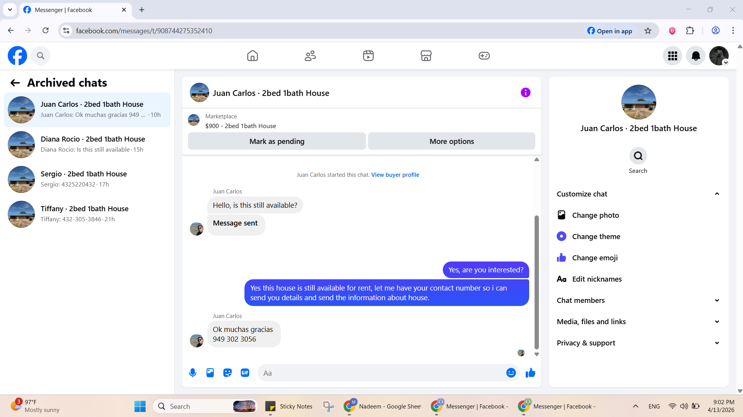The height and width of the screenshot is (417, 743).
Task: Click the taskbar Search box
Action: 205,406
